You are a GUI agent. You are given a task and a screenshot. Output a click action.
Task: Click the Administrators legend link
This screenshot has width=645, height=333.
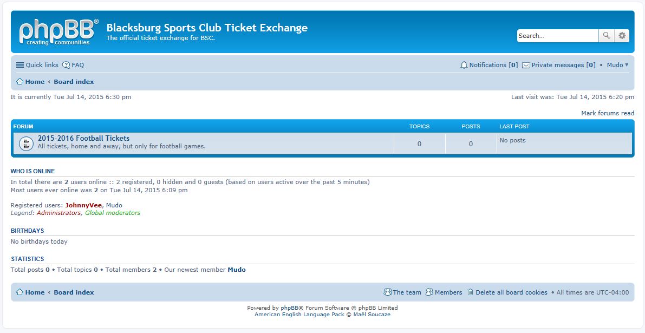[59, 213]
